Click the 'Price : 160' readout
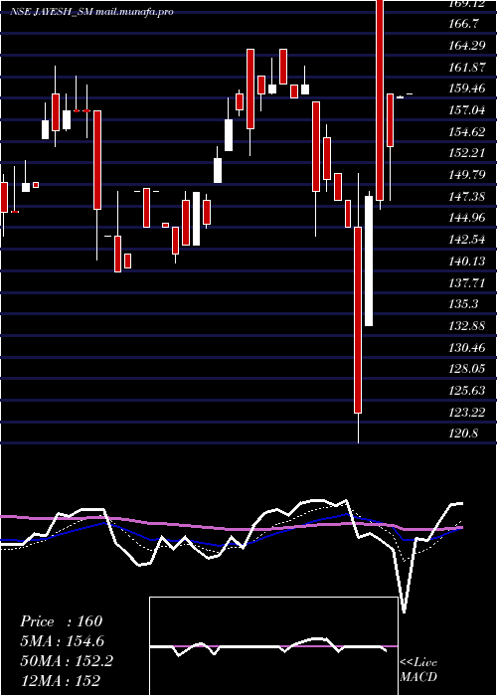The width and height of the screenshot is (497, 696). [x=62, y=621]
